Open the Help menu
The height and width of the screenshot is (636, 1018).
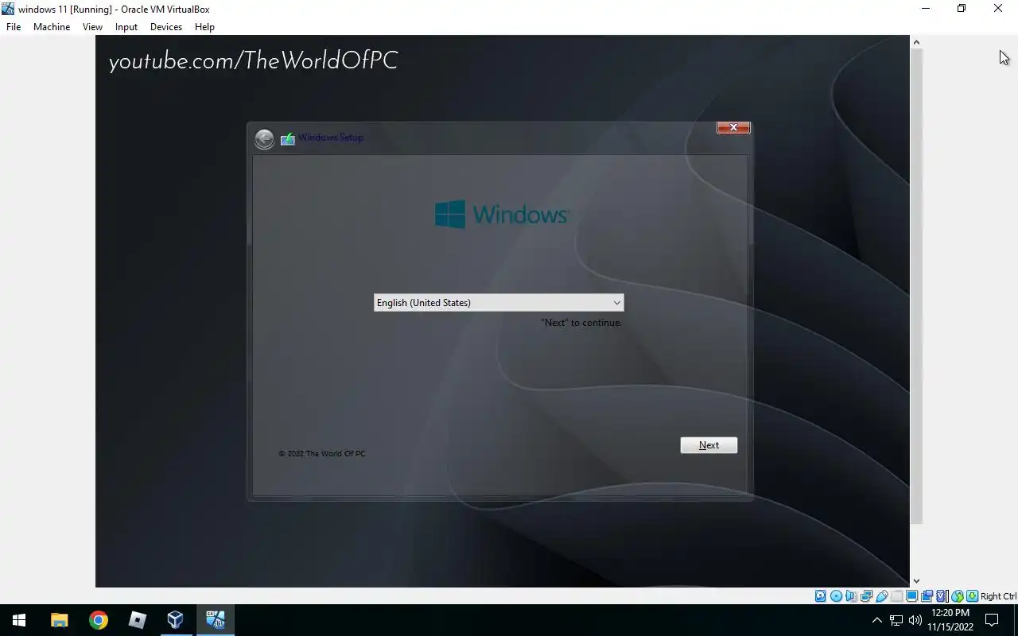[204, 27]
